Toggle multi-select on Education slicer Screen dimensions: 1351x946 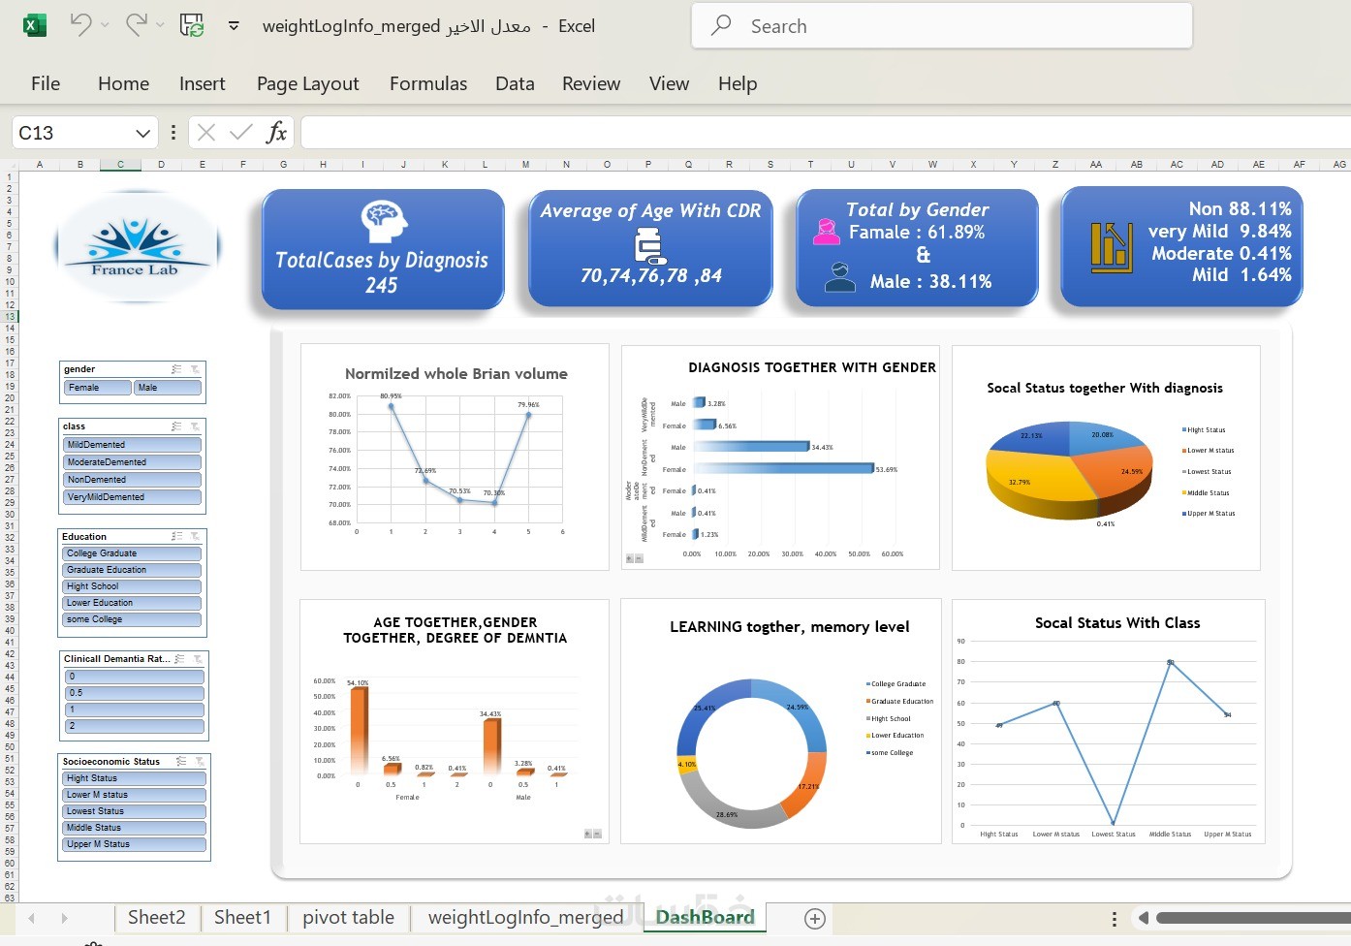(x=176, y=536)
